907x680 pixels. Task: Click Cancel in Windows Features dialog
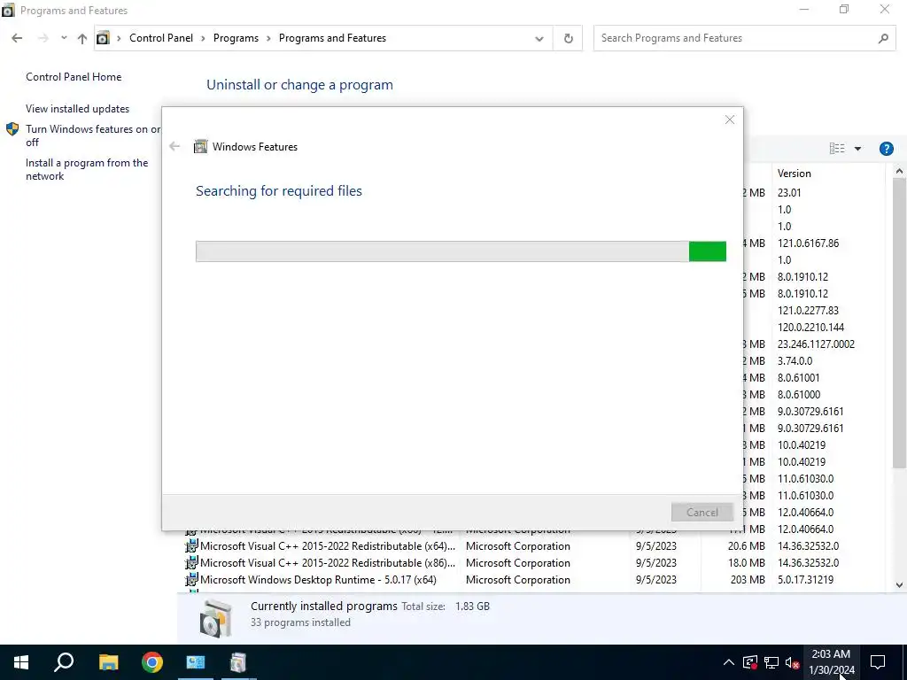coord(702,513)
